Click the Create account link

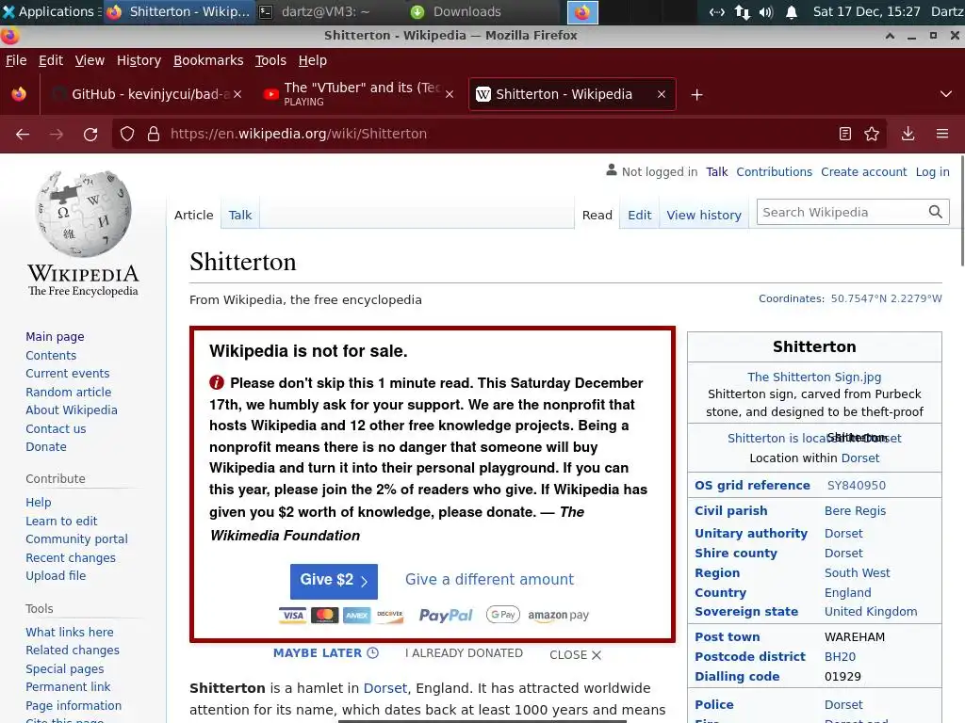tap(863, 172)
